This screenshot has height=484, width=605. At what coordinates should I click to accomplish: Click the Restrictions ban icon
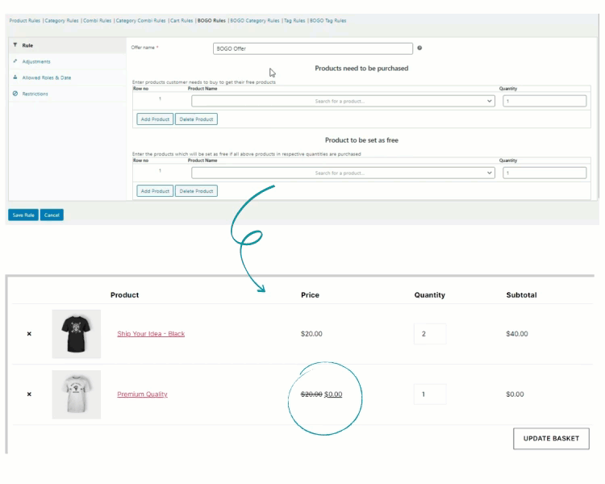pos(15,94)
